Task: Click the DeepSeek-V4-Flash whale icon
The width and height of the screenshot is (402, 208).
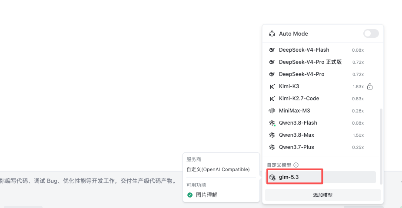Action: coord(272,50)
